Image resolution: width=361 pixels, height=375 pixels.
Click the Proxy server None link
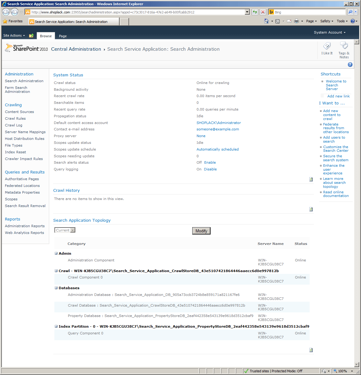pyautogui.click(x=201, y=136)
